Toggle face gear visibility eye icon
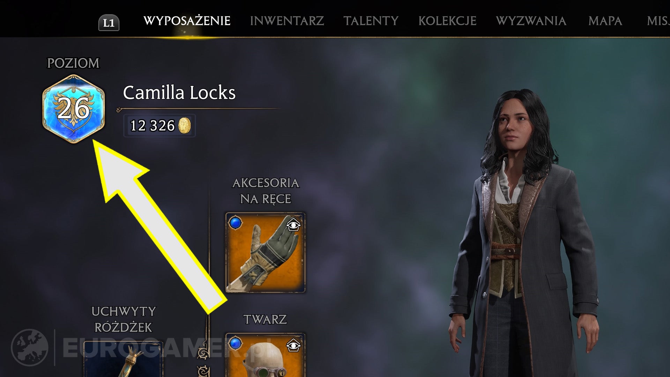 pos(293,345)
